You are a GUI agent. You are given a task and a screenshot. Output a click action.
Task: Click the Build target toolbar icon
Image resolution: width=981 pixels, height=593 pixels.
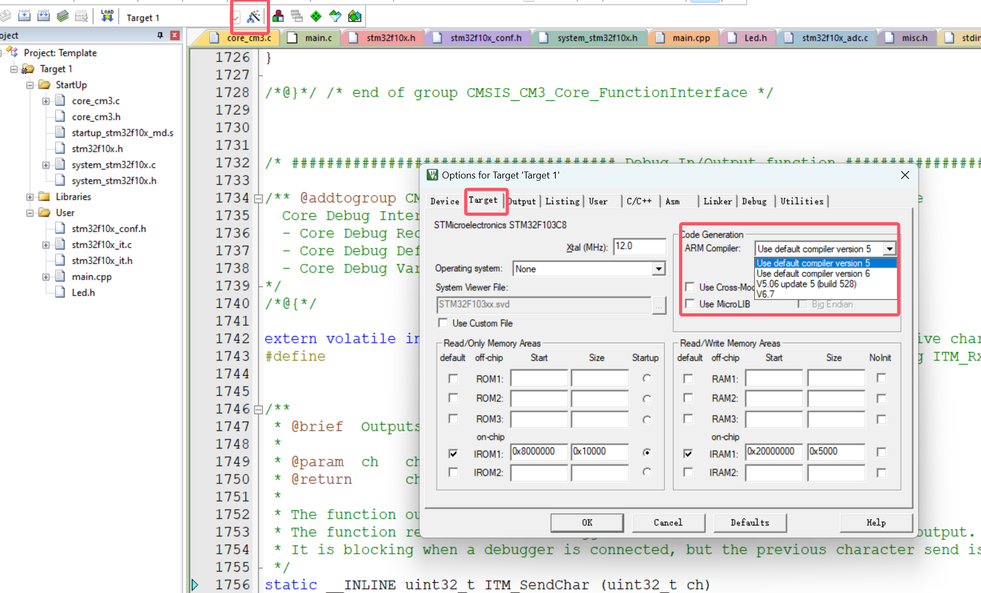click(x=24, y=16)
